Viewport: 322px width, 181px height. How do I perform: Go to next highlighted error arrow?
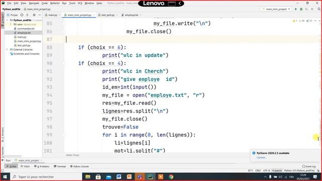[x=319, y=21]
